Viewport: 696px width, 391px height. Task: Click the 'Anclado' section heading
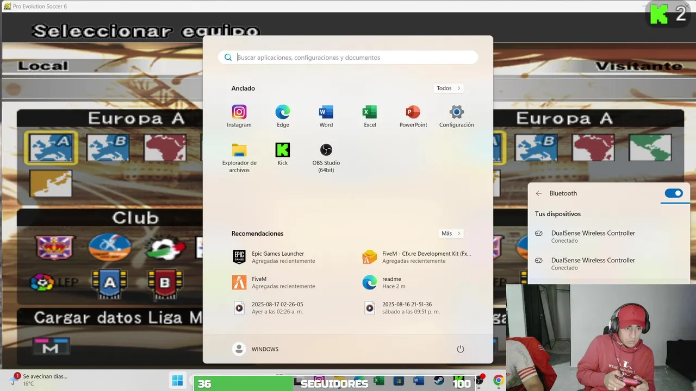[243, 88]
